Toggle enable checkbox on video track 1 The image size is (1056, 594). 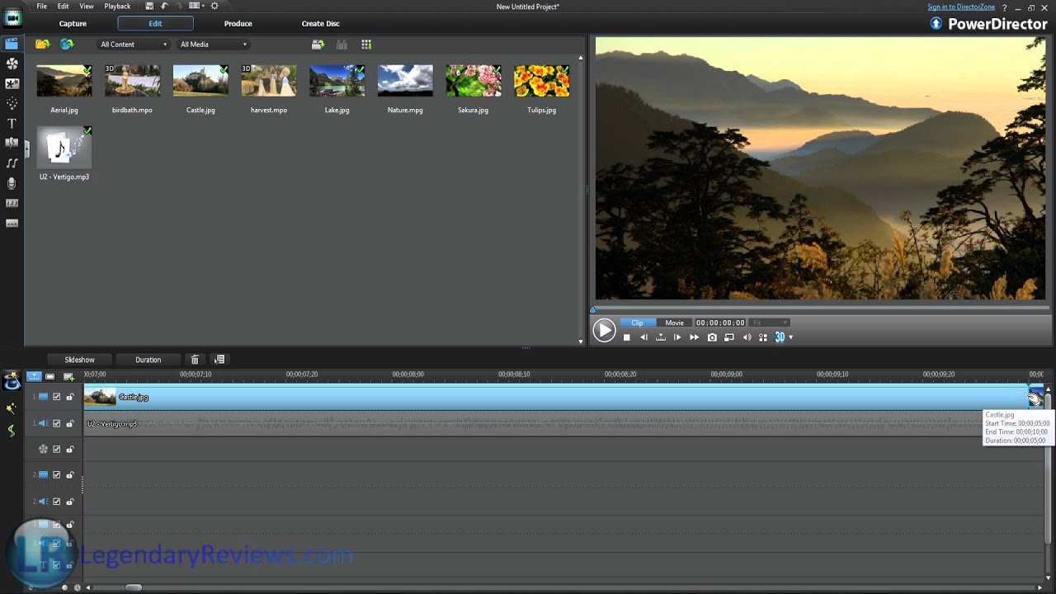(57, 397)
